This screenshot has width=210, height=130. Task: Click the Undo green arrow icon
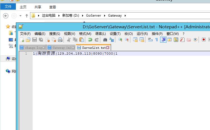pyautogui.click(x=90, y=40)
